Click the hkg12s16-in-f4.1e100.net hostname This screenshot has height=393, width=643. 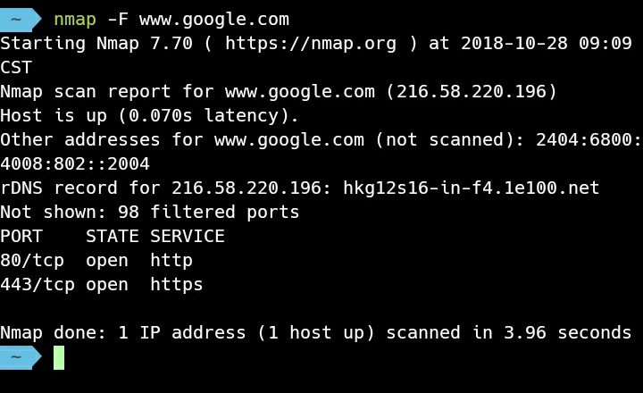pos(472,188)
